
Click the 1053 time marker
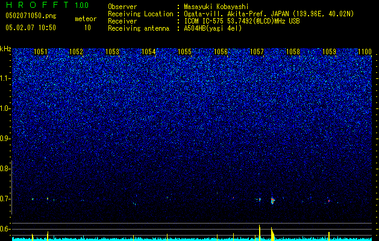[113, 52]
